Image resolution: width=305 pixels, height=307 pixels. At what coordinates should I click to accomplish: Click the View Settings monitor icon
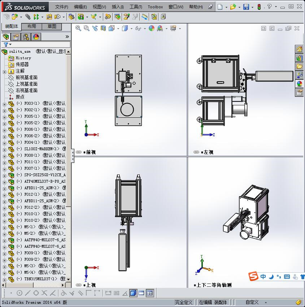click(173, 29)
